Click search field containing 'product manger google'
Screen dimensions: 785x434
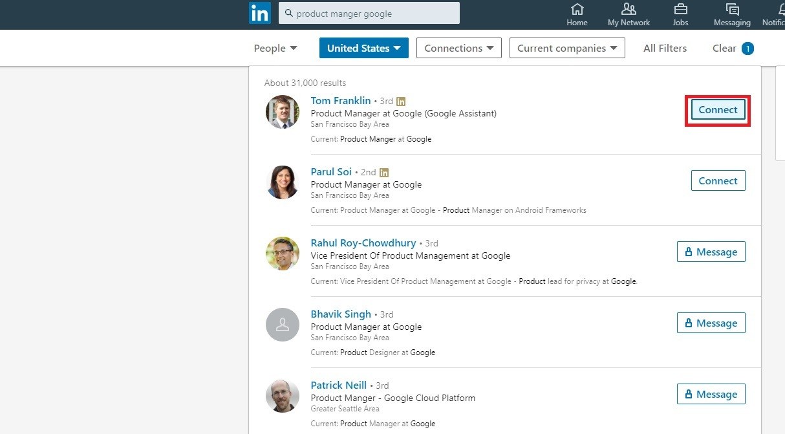click(x=369, y=13)
